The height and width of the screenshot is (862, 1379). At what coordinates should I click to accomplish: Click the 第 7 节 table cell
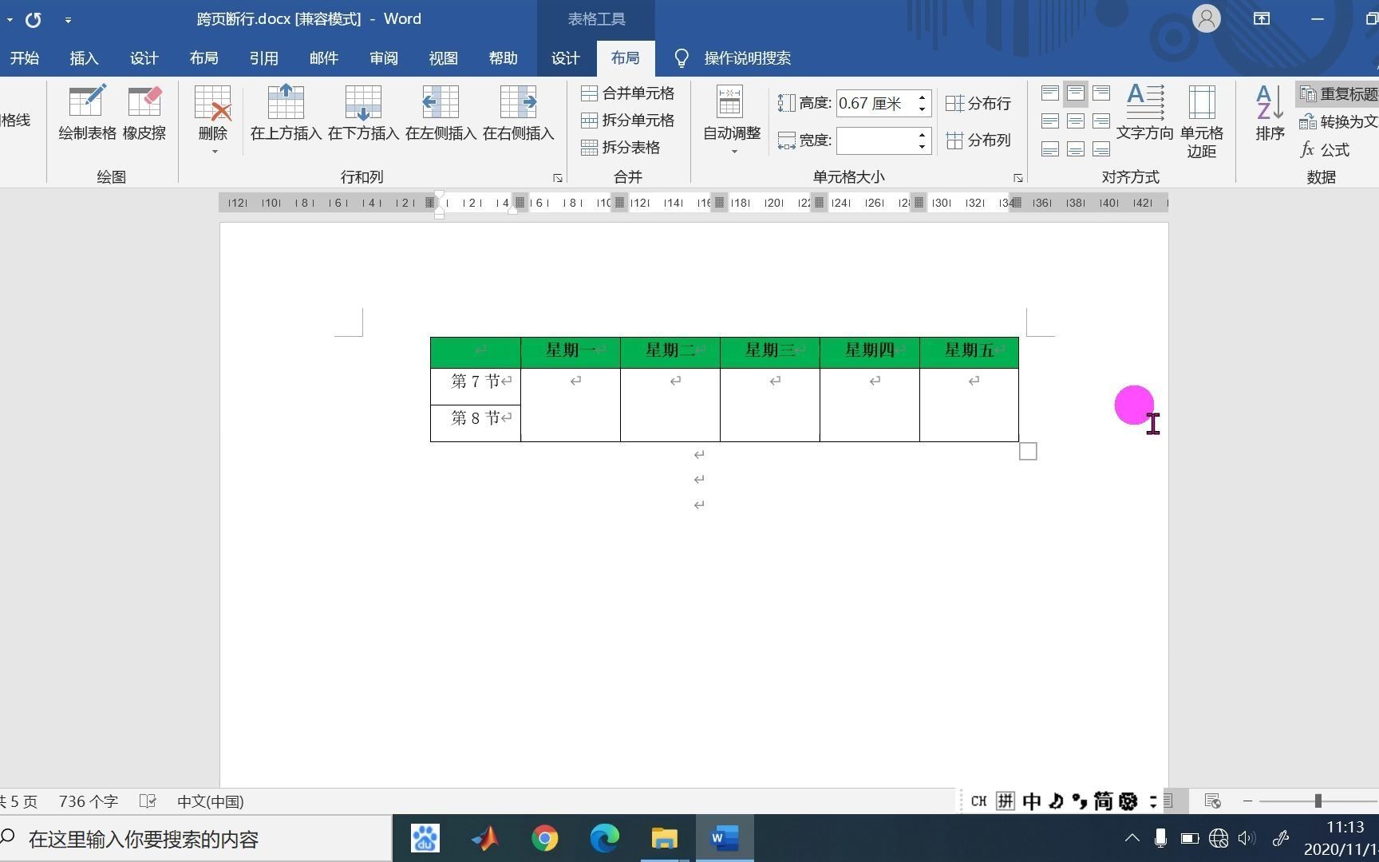476,387
